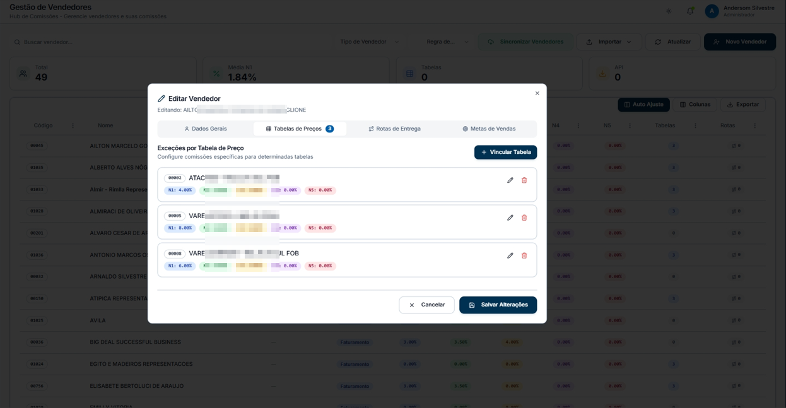Click the Tabelas stat card icon
786x408 pixels.
click(x=409, y=73)
